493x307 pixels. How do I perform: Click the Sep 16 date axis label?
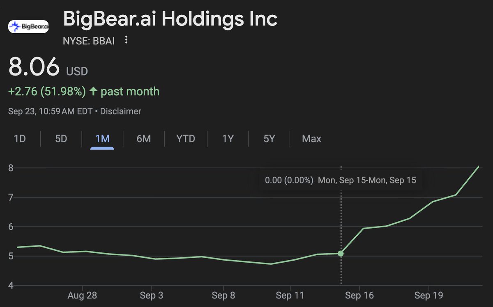click(359, 296)
